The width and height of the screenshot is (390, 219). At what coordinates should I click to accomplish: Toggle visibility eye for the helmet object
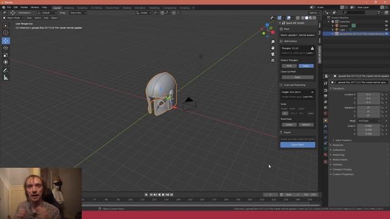[386, 33]
